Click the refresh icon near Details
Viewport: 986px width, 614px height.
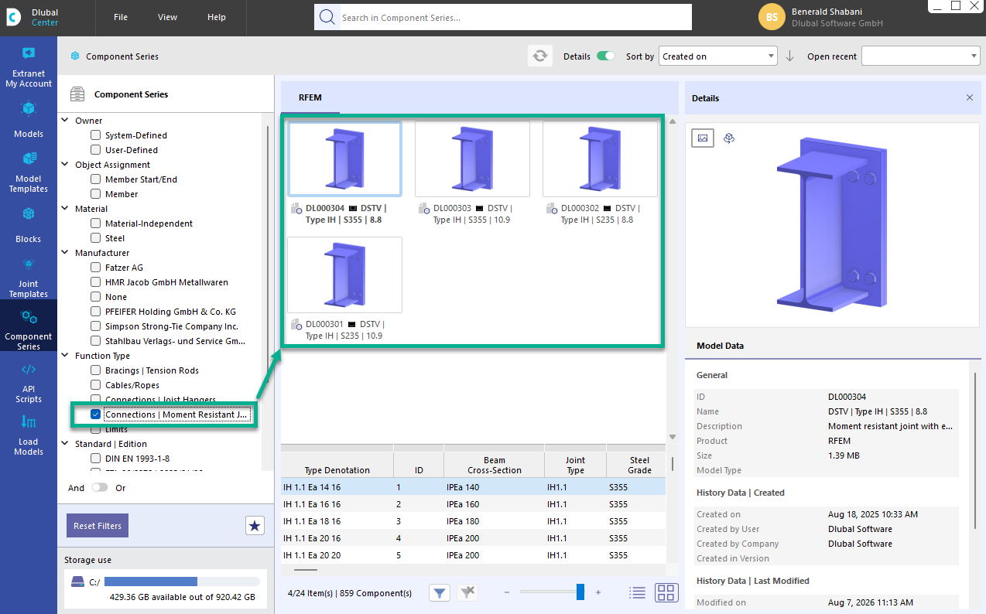point(540,56)
